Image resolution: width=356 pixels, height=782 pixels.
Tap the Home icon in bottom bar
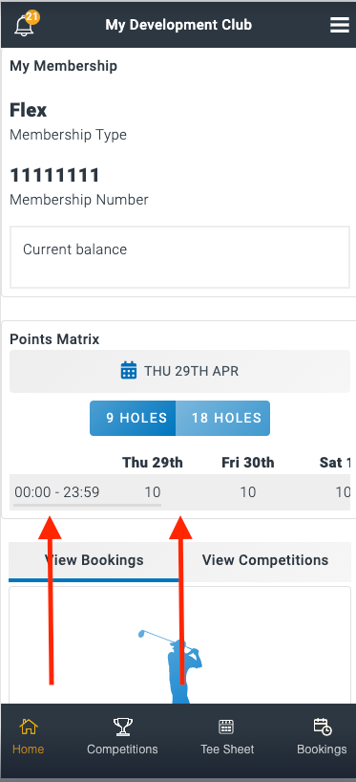tap(29, 727)
